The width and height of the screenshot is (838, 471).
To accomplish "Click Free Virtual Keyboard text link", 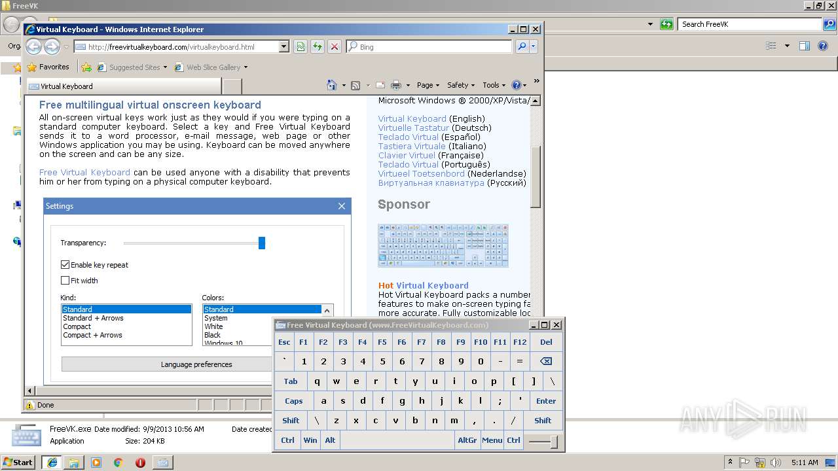I will pyautogui.click(x=84, y=173).
